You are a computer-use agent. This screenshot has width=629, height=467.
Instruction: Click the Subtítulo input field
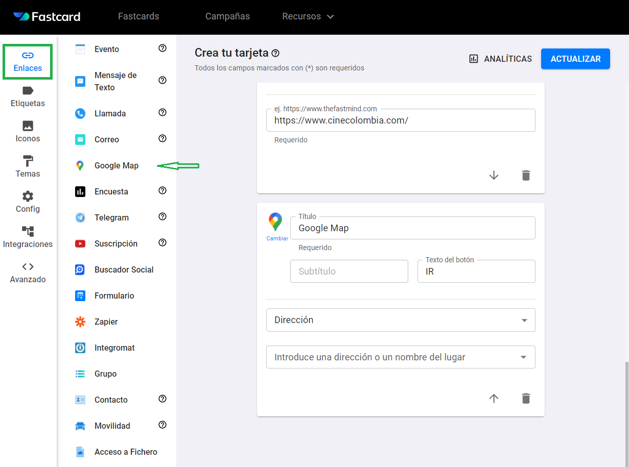[349, 272]
